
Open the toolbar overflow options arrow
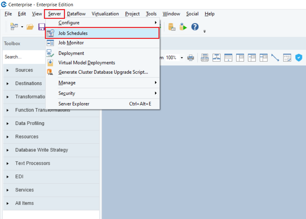[x=205, y=31]
